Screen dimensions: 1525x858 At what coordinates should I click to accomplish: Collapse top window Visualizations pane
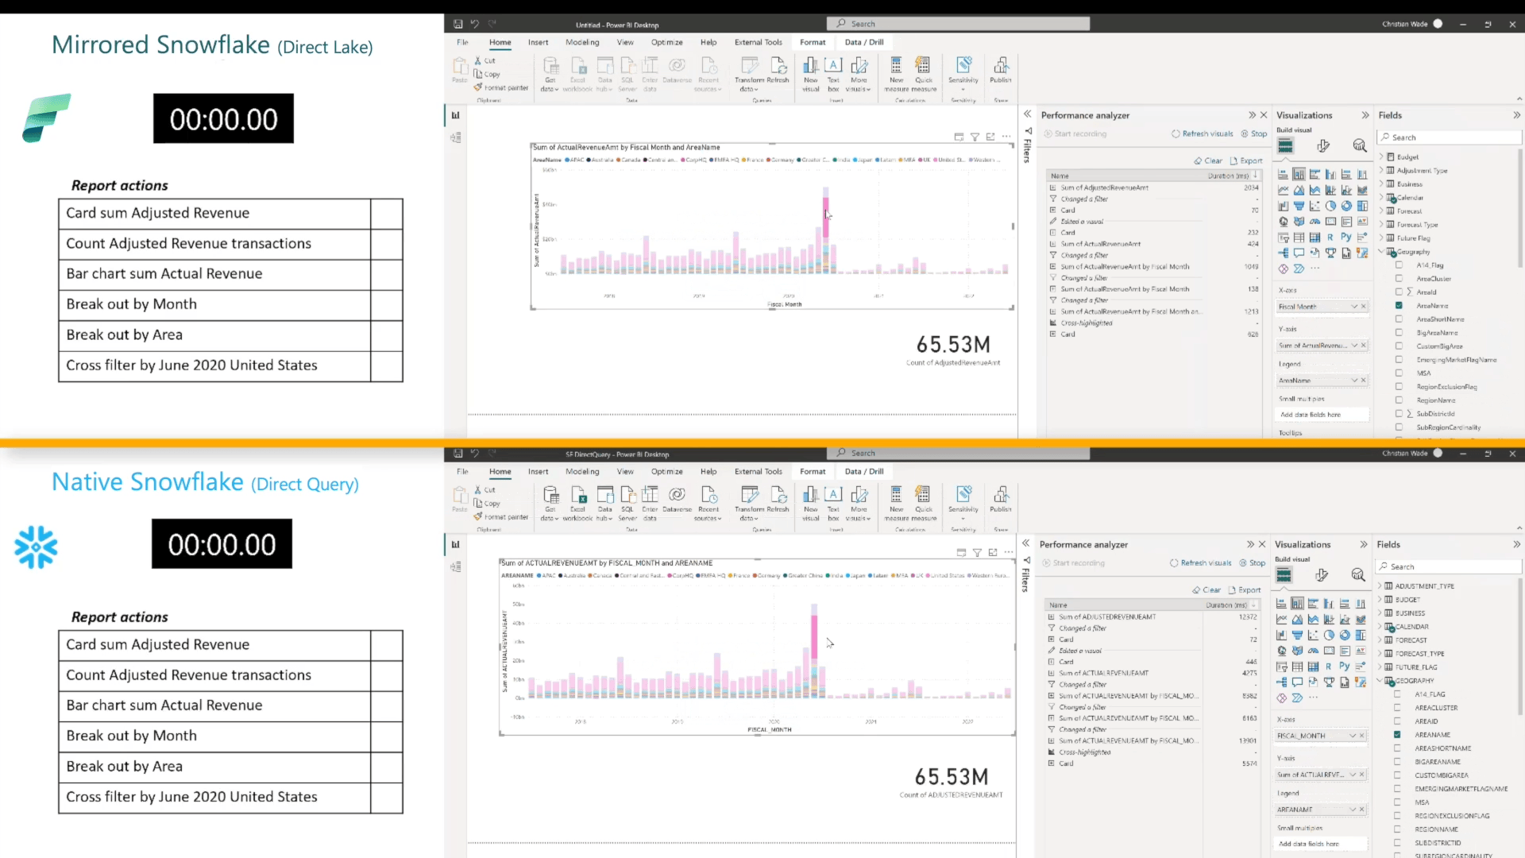tap(1365, 115)
